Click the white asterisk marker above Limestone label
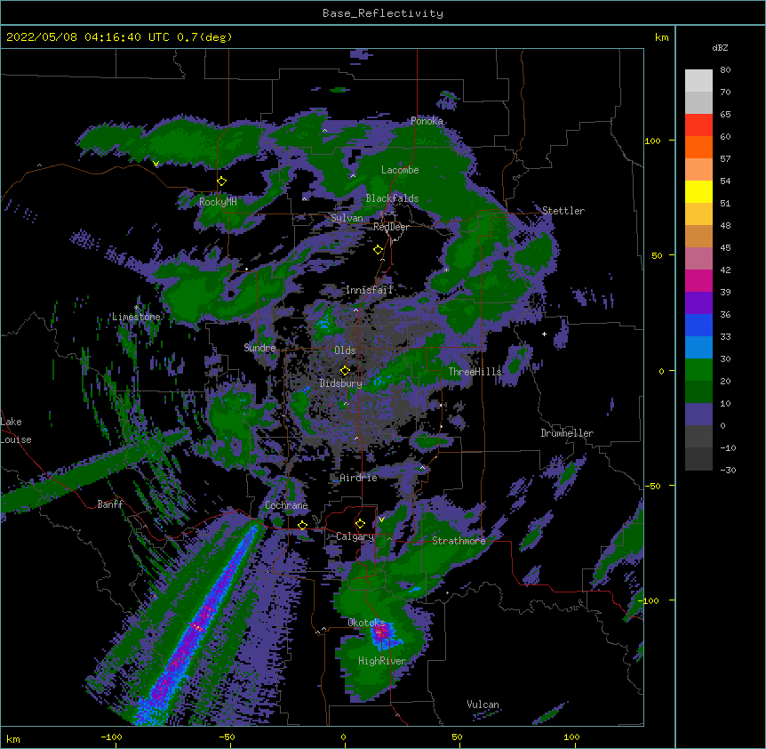The height and width of the screenshot is (749, 766). (137, 308)
